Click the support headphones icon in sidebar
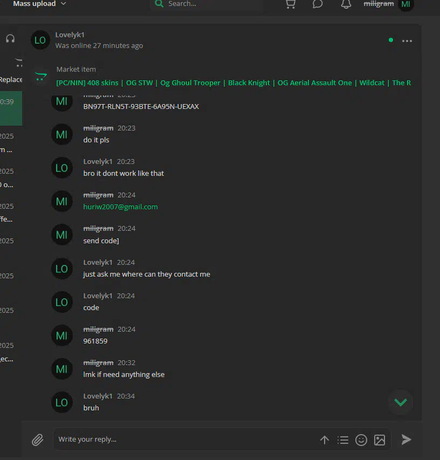Screen dimensions: 440x460 pos(10,39)
